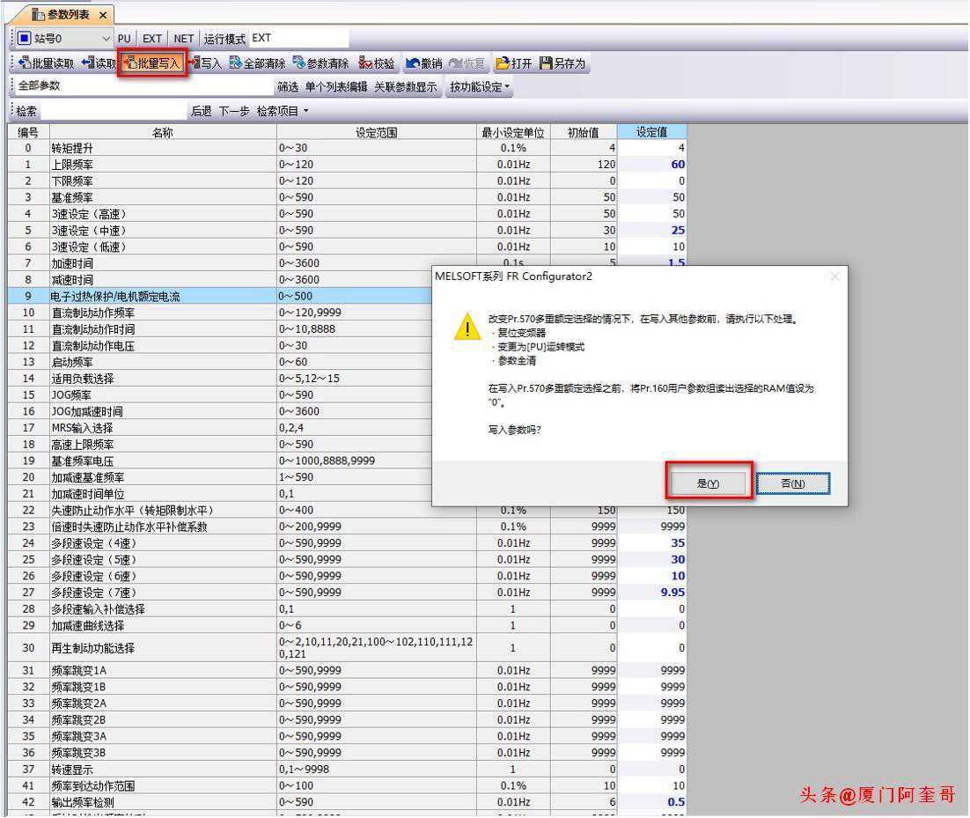970x818 pixels.
Task: Switch to EXT operation mode button
Action: 152,39
